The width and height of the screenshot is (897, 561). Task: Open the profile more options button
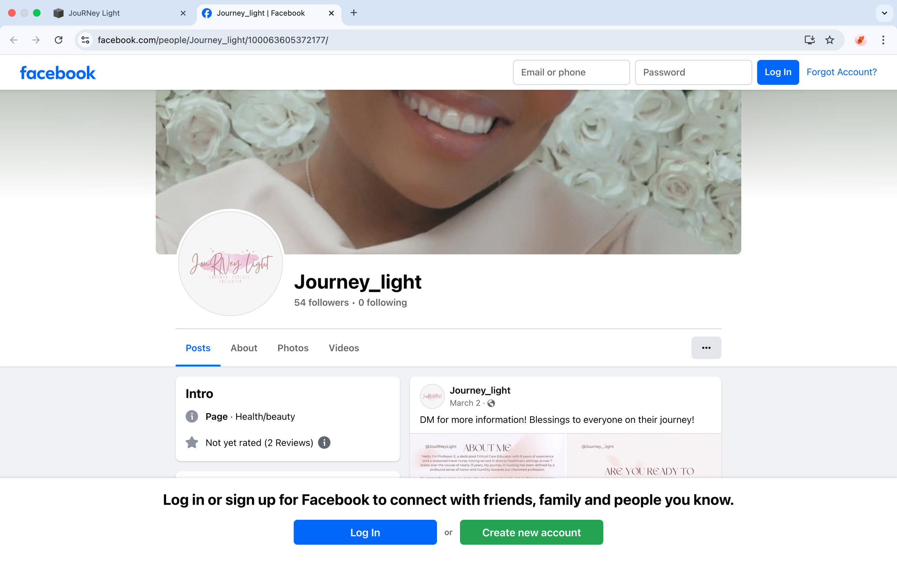706,348
